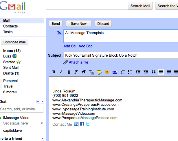Open Drafts (1) folder

(11, 73)
